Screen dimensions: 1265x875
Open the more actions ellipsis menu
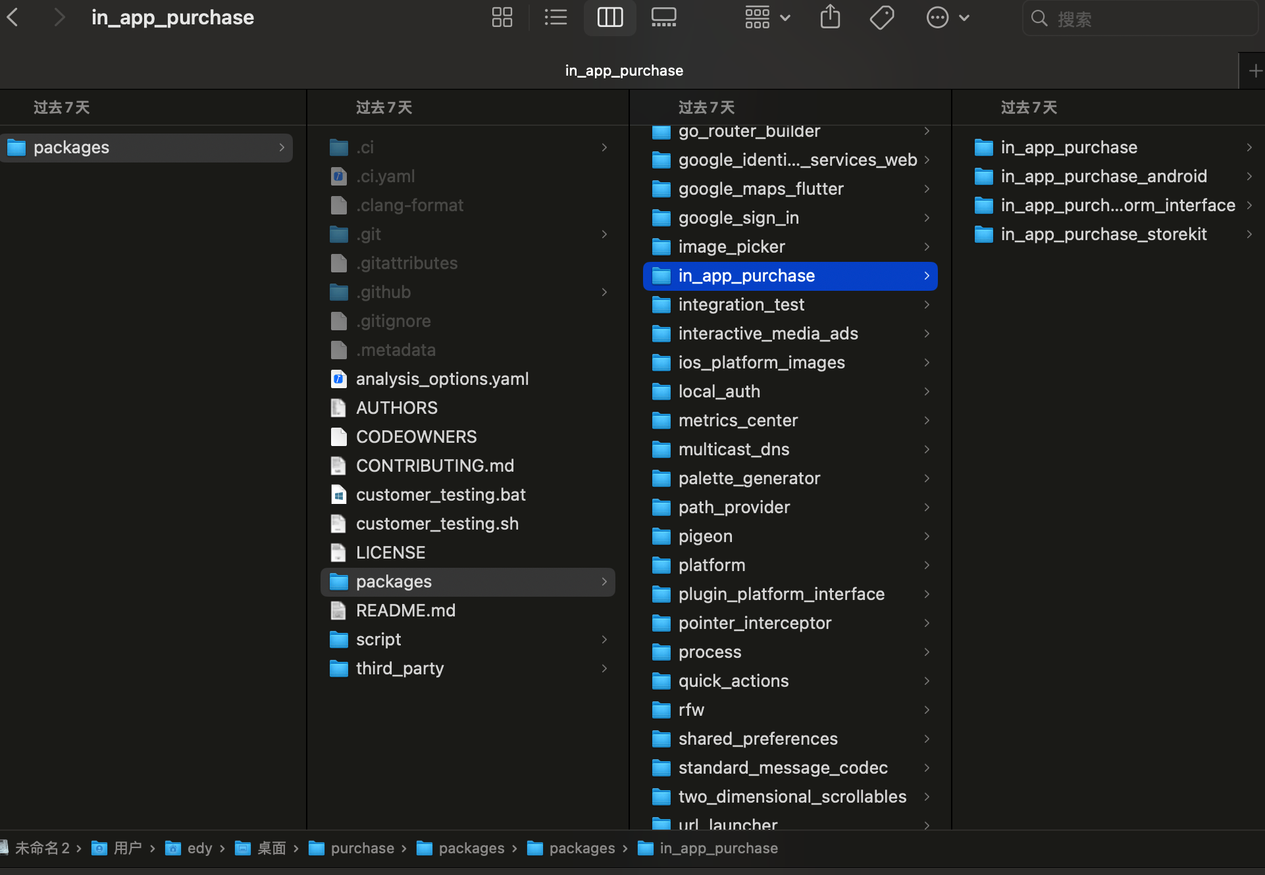(x=948, y=18)
